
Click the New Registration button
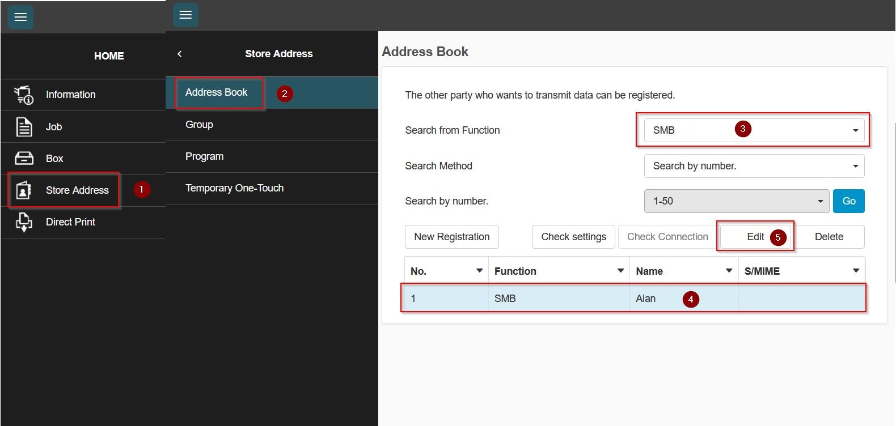point(451,237)
